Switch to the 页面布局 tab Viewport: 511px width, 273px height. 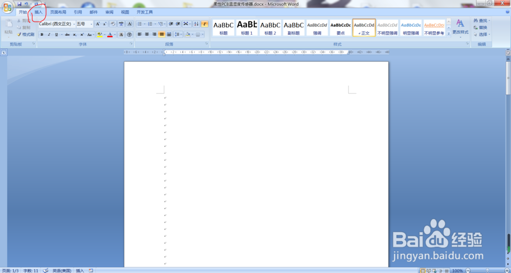(x=58, y=12)
